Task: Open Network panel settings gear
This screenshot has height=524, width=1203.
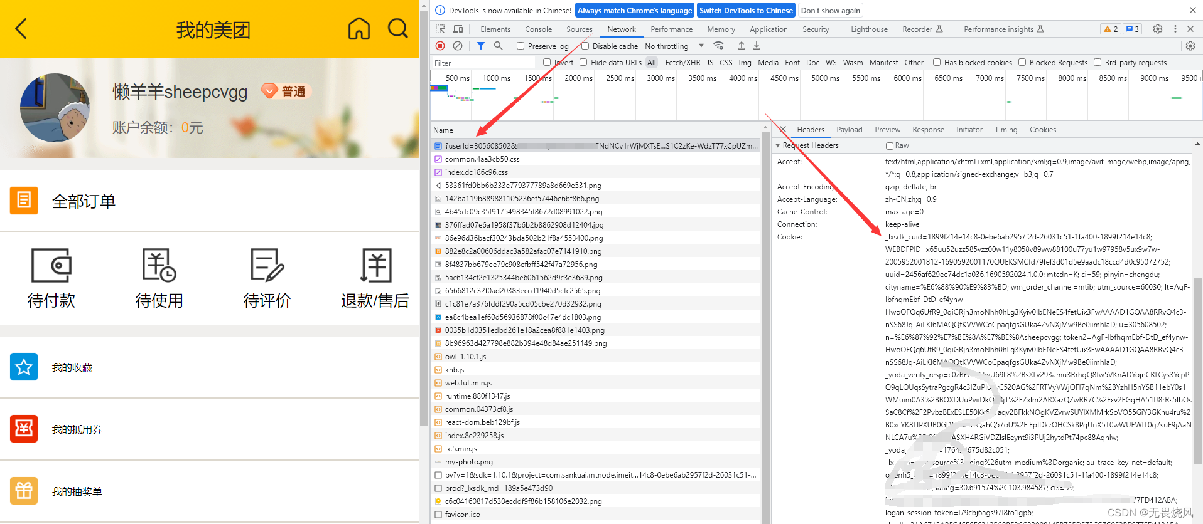Action: pos(1190,46)
